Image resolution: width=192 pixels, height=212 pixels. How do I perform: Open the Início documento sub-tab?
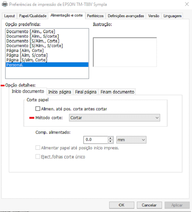point(28,92)
